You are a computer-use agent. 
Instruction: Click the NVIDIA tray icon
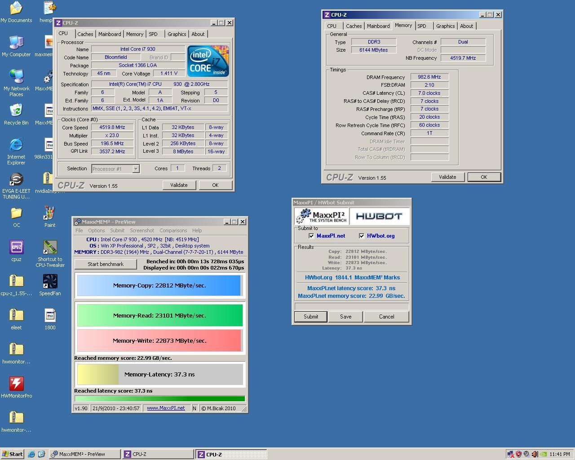click(x=543, y=454)
